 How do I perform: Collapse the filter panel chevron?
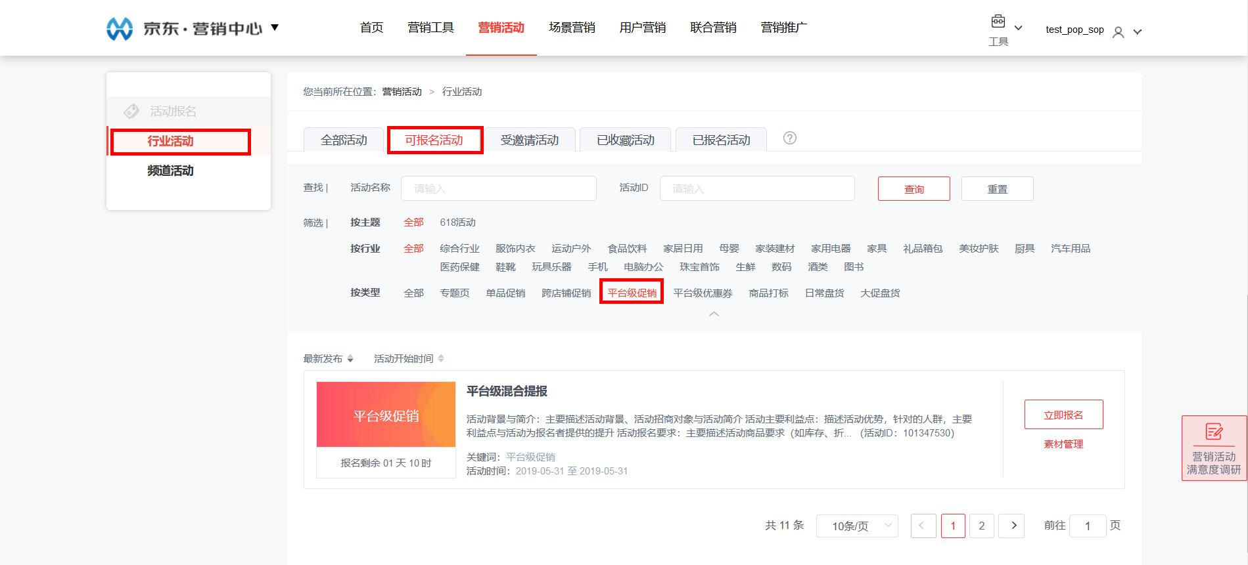(714, 314)
